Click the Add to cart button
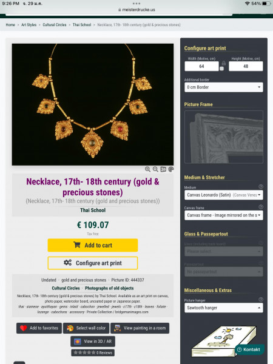273x364 pixels. pos(93,245)
